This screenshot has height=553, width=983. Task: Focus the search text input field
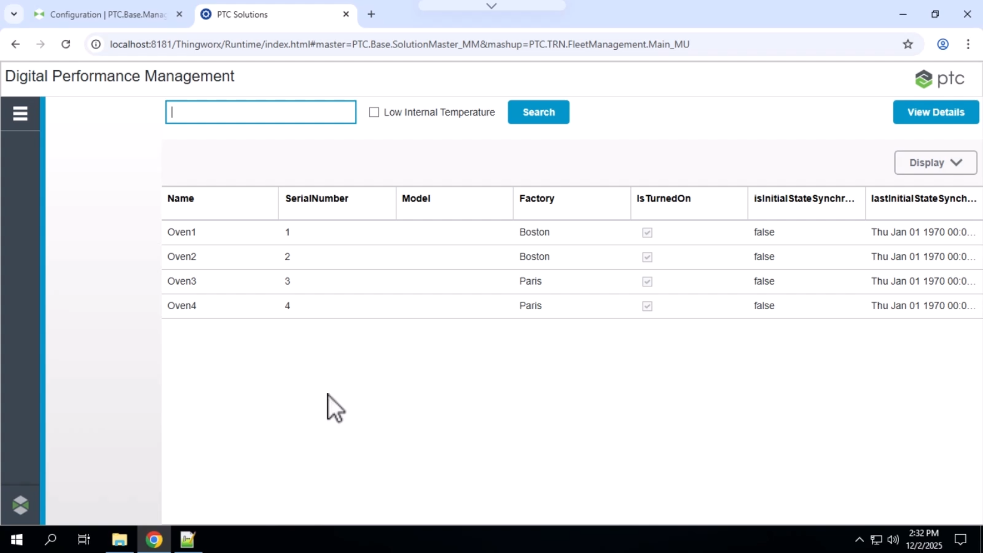click(x=261, y=112)
